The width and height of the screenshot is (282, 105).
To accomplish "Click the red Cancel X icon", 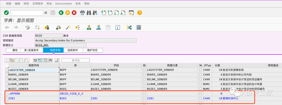I will coord(74,13).
